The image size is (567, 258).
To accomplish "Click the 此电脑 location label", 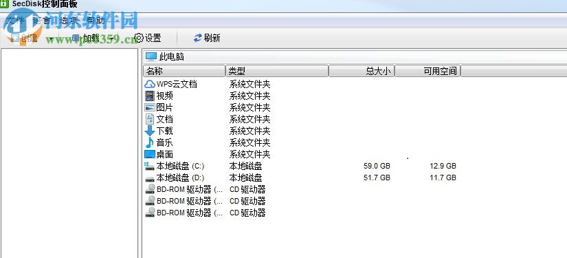I will click(x=172, y=57).
